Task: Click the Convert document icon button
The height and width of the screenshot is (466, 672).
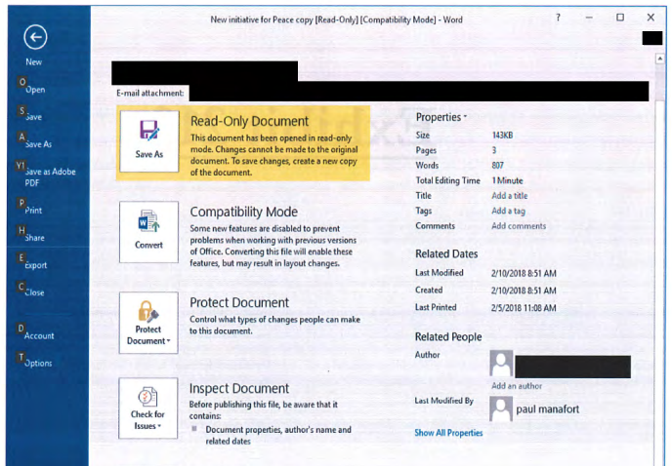Action: tap(148, 231)
